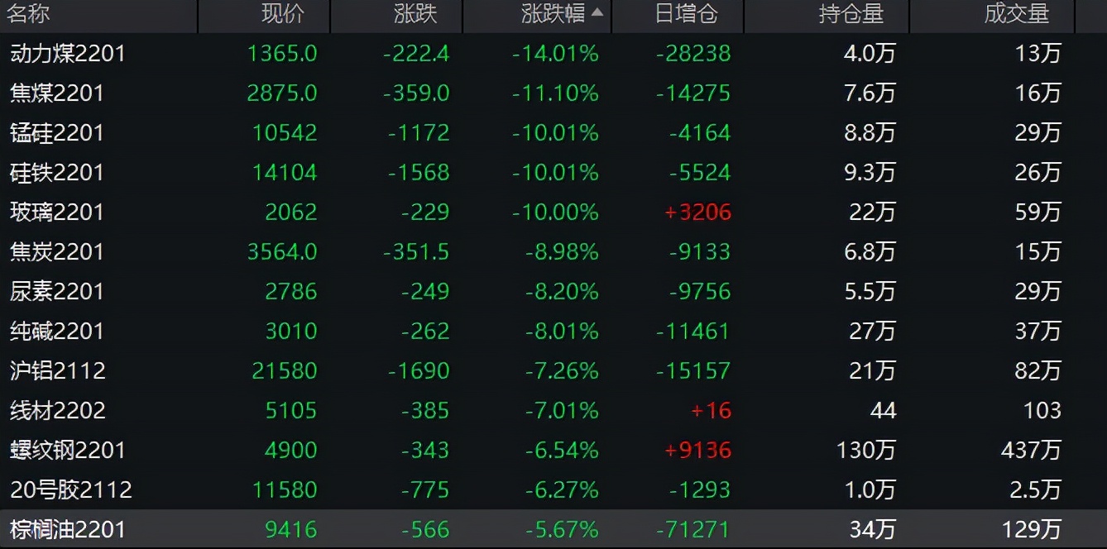Choose the 硅铁2201 row
The image size is (1107, 549).
(57, 173)
